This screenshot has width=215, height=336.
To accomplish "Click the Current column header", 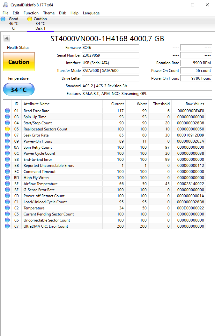I will coord(114,104).
